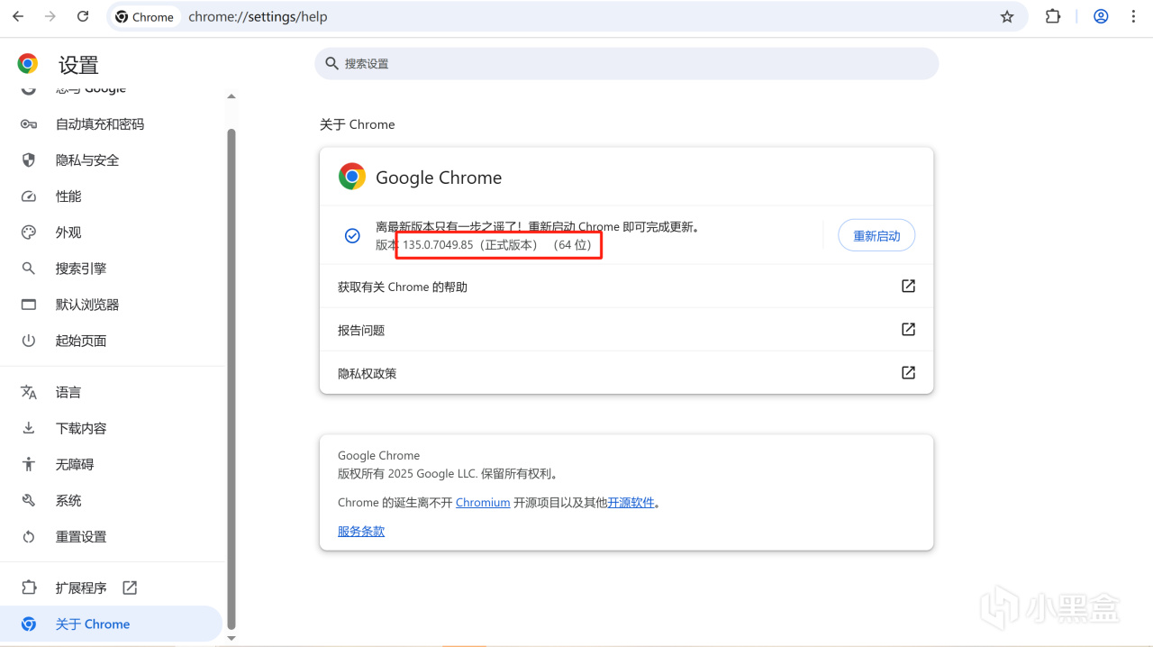Click the wrench icon for 系统
The height and width of the screenshot is (647, 1153).
[29, 500]
